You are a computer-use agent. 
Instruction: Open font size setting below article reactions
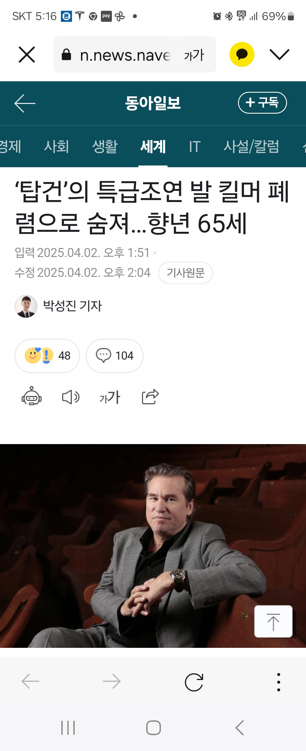pos(110,397)
